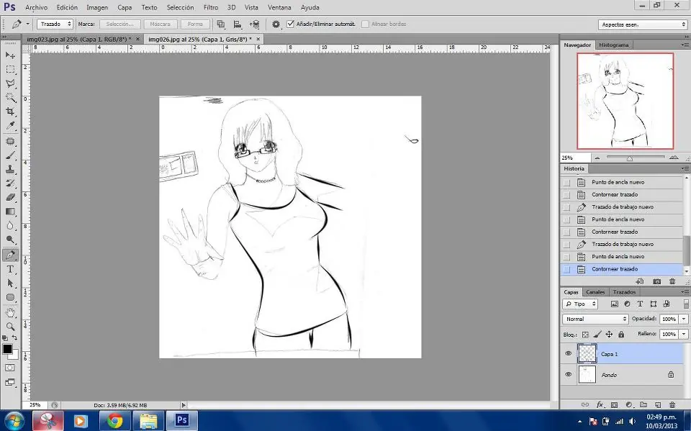Toggle Quick Mask mode

point(9,368)
